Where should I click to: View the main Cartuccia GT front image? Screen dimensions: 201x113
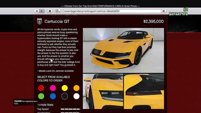[x=124, y=50]
